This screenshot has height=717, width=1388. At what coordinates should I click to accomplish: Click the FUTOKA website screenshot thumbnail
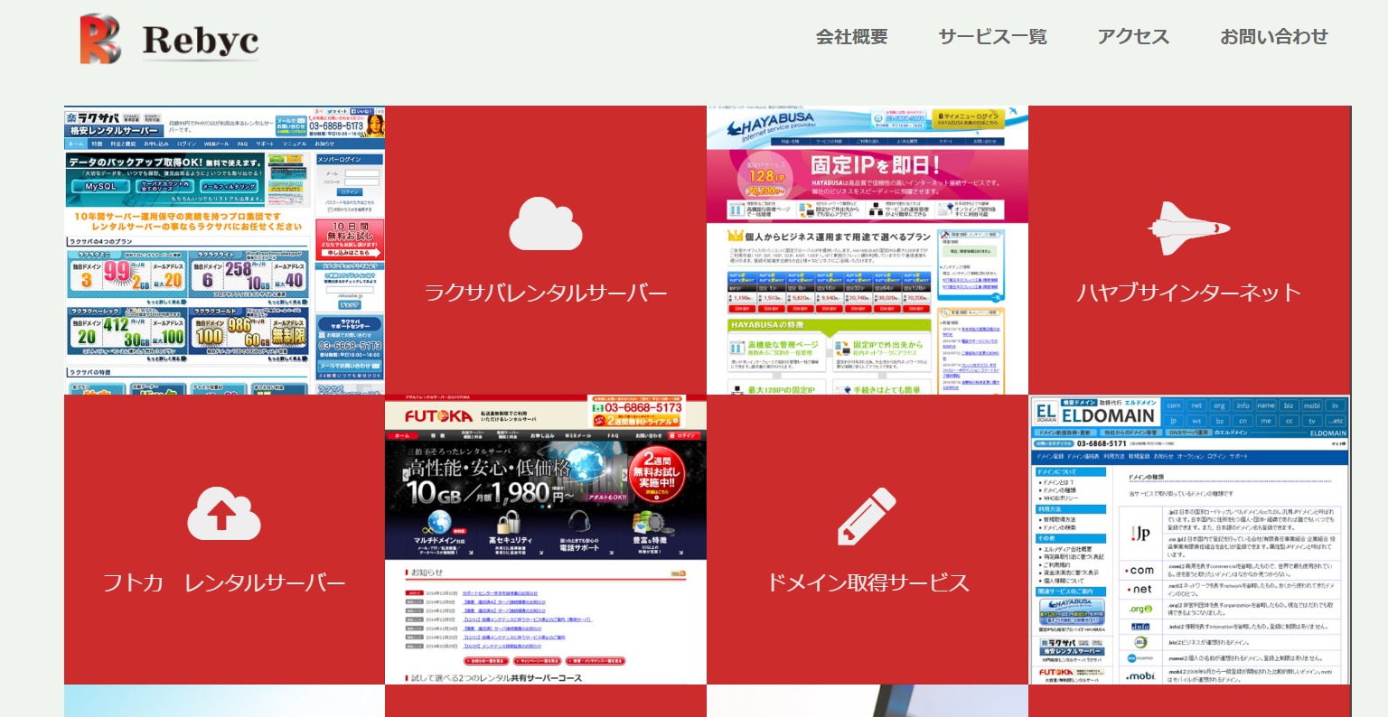546,540
